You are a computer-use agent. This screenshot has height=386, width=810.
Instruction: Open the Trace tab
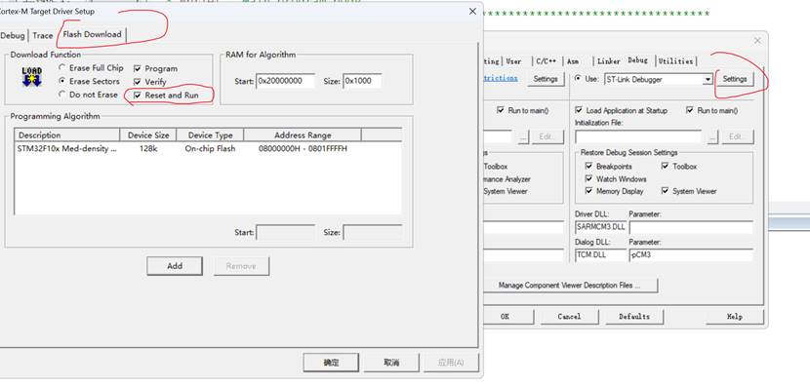point(42,36)
